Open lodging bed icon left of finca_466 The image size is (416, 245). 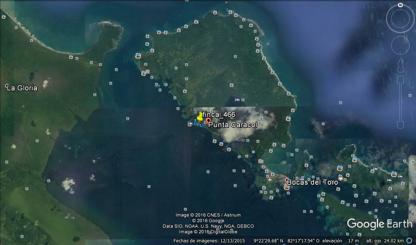pos(190,123)
